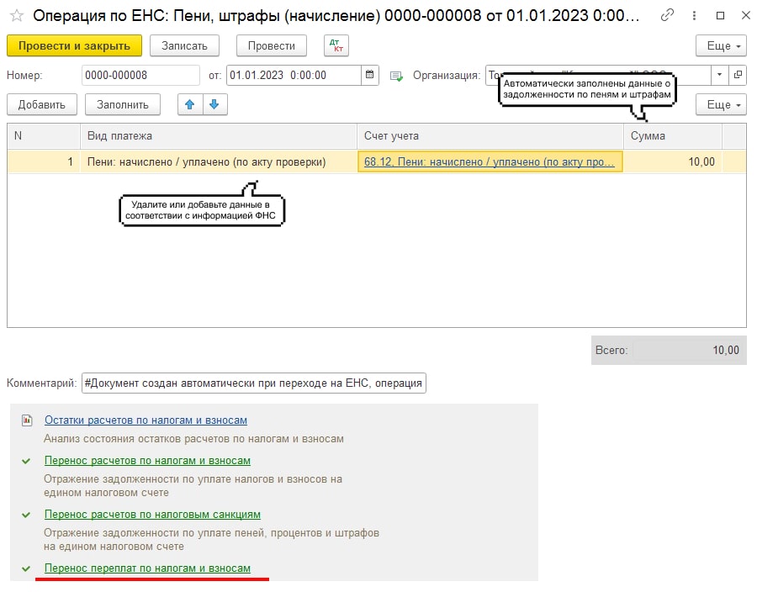This screenshot has height=592, width=757.
Task: Open the table Еще menu
Action: [x=721, y=104]
